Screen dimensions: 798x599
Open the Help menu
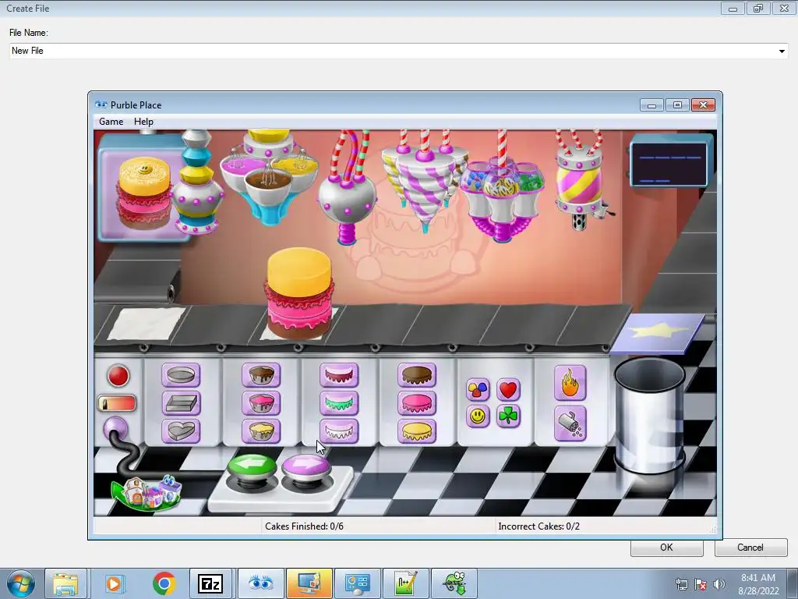(143, 121)
